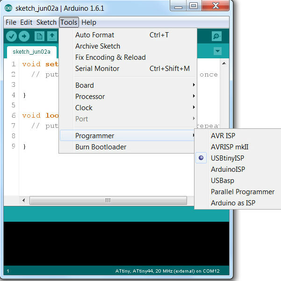Click the status bar board info text
281x281 pixels.
point(167,271)
